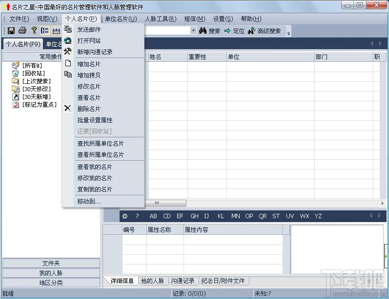Open the 设置(S) menu
Image resolution: width=389 pixels, height=299 pixels.
tap(223, 19)
